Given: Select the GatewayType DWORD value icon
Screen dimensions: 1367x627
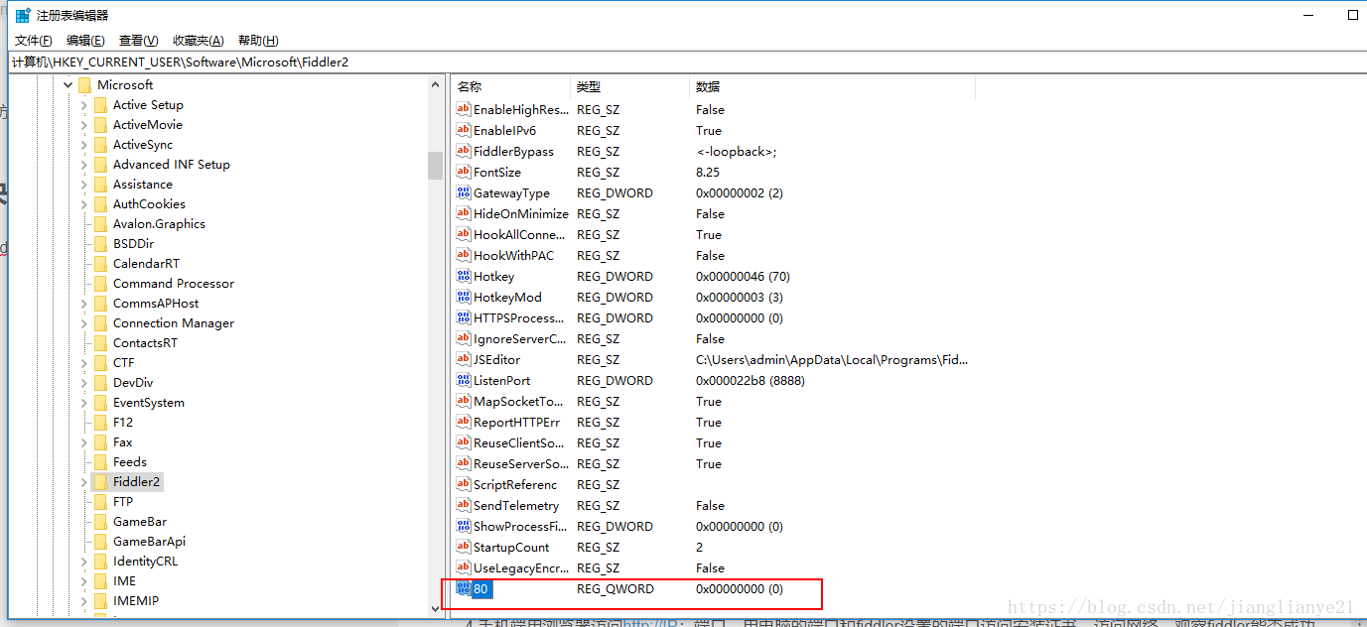Looking at the screenshot, I should click(x=463, y=192).
